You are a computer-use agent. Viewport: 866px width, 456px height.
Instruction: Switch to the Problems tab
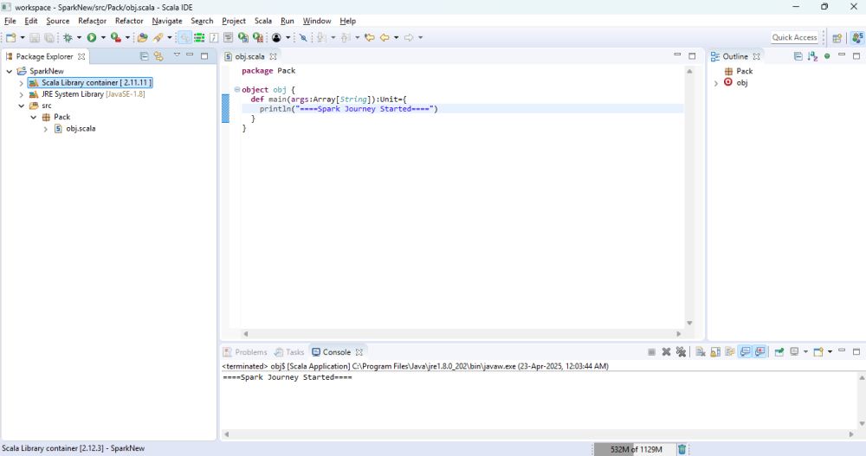coord(245,351)
